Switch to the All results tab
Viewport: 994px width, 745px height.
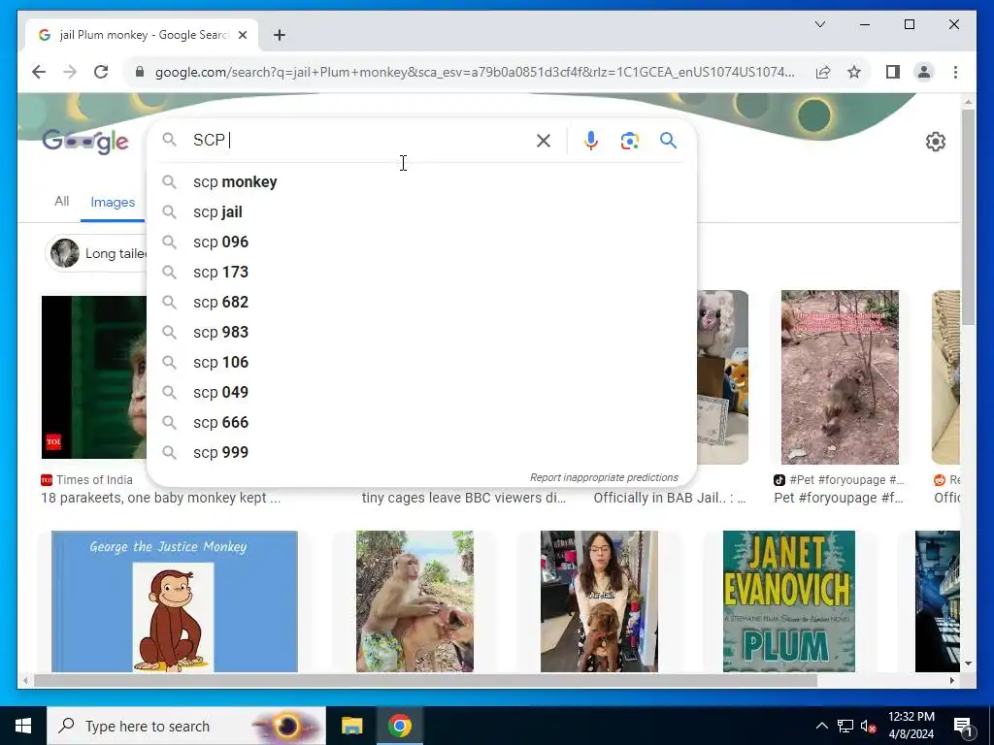[61, 202]
